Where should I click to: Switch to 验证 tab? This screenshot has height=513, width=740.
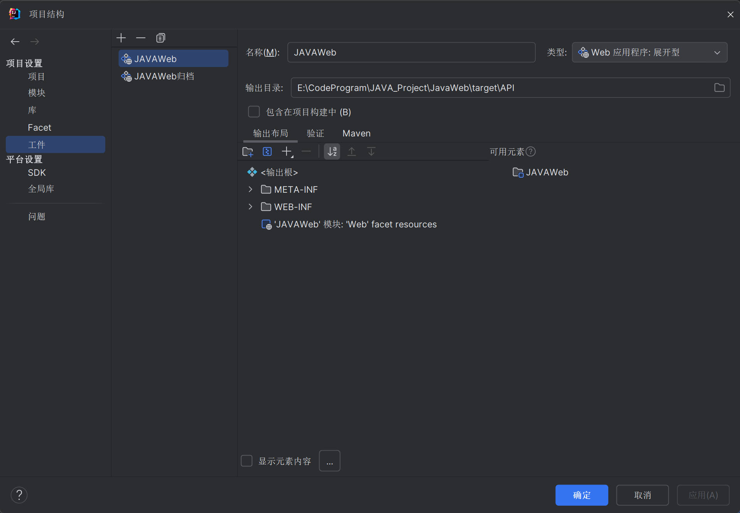[315, 133]
